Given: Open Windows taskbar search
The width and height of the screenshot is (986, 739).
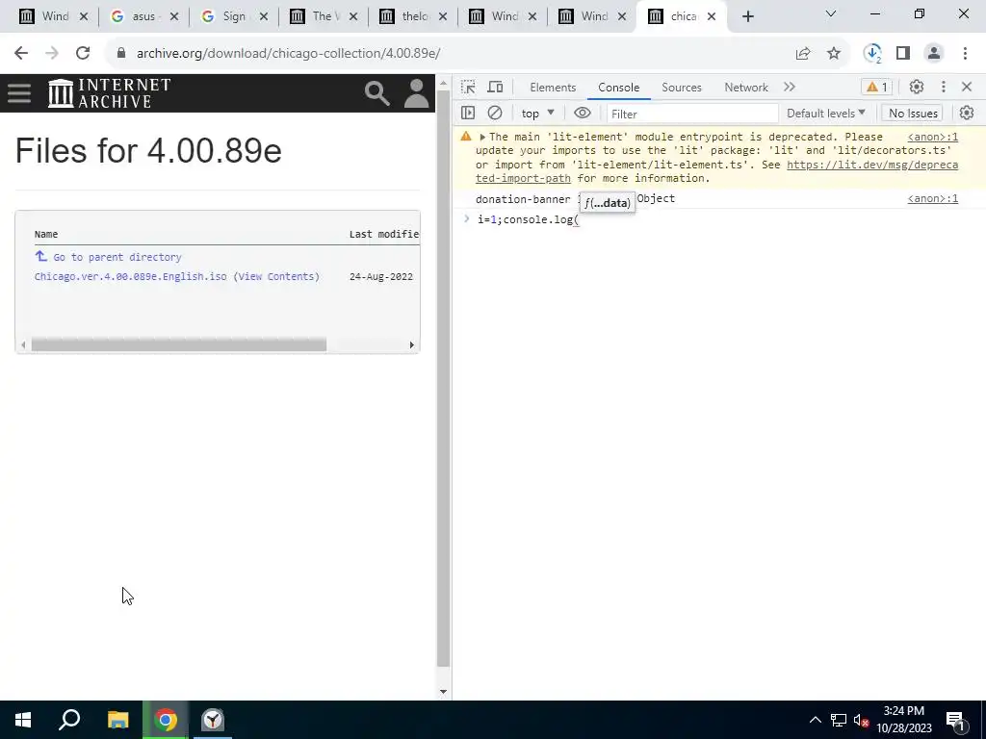Looking at the screenshot, I should 69,720.
